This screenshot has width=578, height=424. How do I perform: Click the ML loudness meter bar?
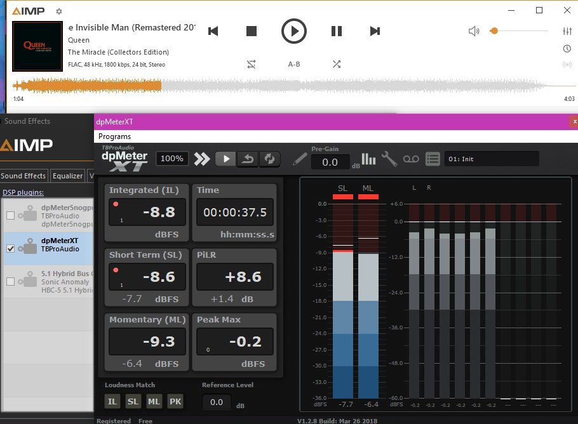(x=368, y=301)
